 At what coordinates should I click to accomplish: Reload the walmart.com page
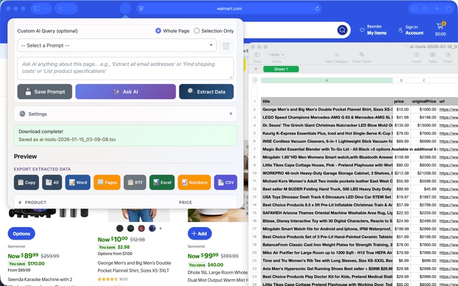317,9
